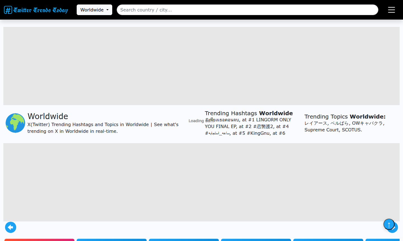Image resolution: width=403 pixels, height=241 pixels.
Task: Click the Trending Hashtags Worldwide heading
Action: coord(249,113)
